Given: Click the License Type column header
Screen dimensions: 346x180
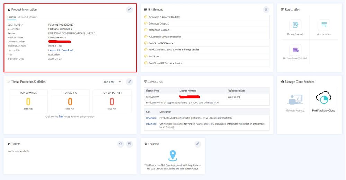Looking at the screenshot, I should point(161,91).
